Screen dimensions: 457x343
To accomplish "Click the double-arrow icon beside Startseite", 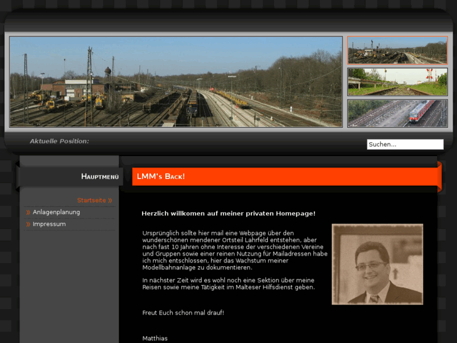I will 110,200.
